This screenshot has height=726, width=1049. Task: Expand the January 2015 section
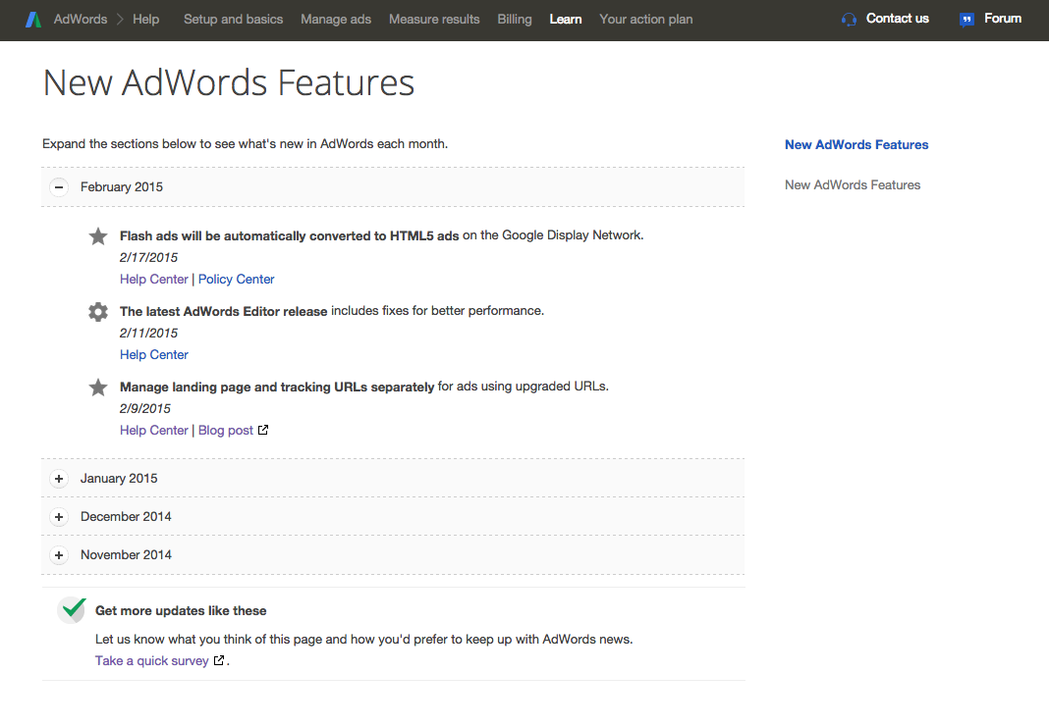point(59,479)
